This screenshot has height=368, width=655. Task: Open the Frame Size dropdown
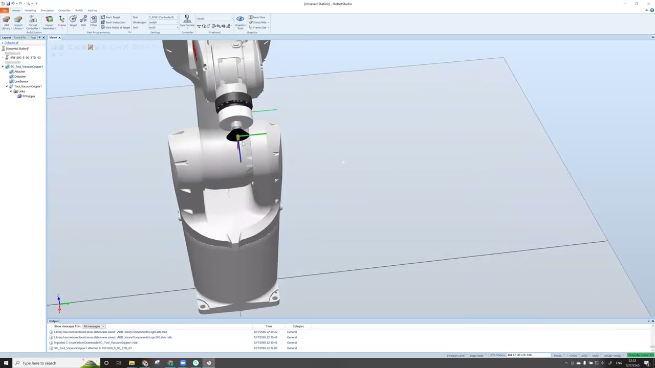coord(258,28)
